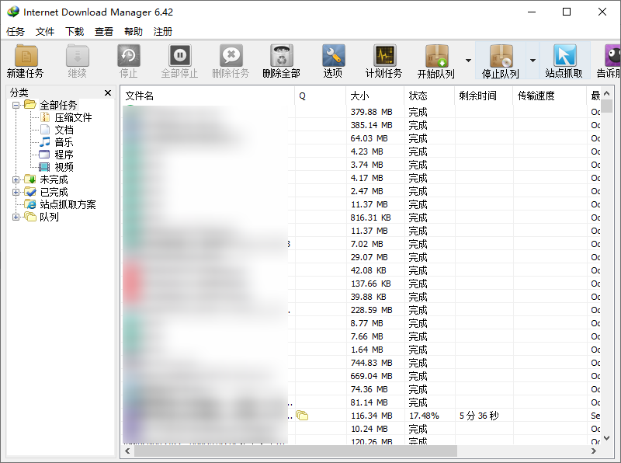Viewport: 621px width, 463px height.
Task: Click the 继续 resume icon
Action: pos(77,55)
